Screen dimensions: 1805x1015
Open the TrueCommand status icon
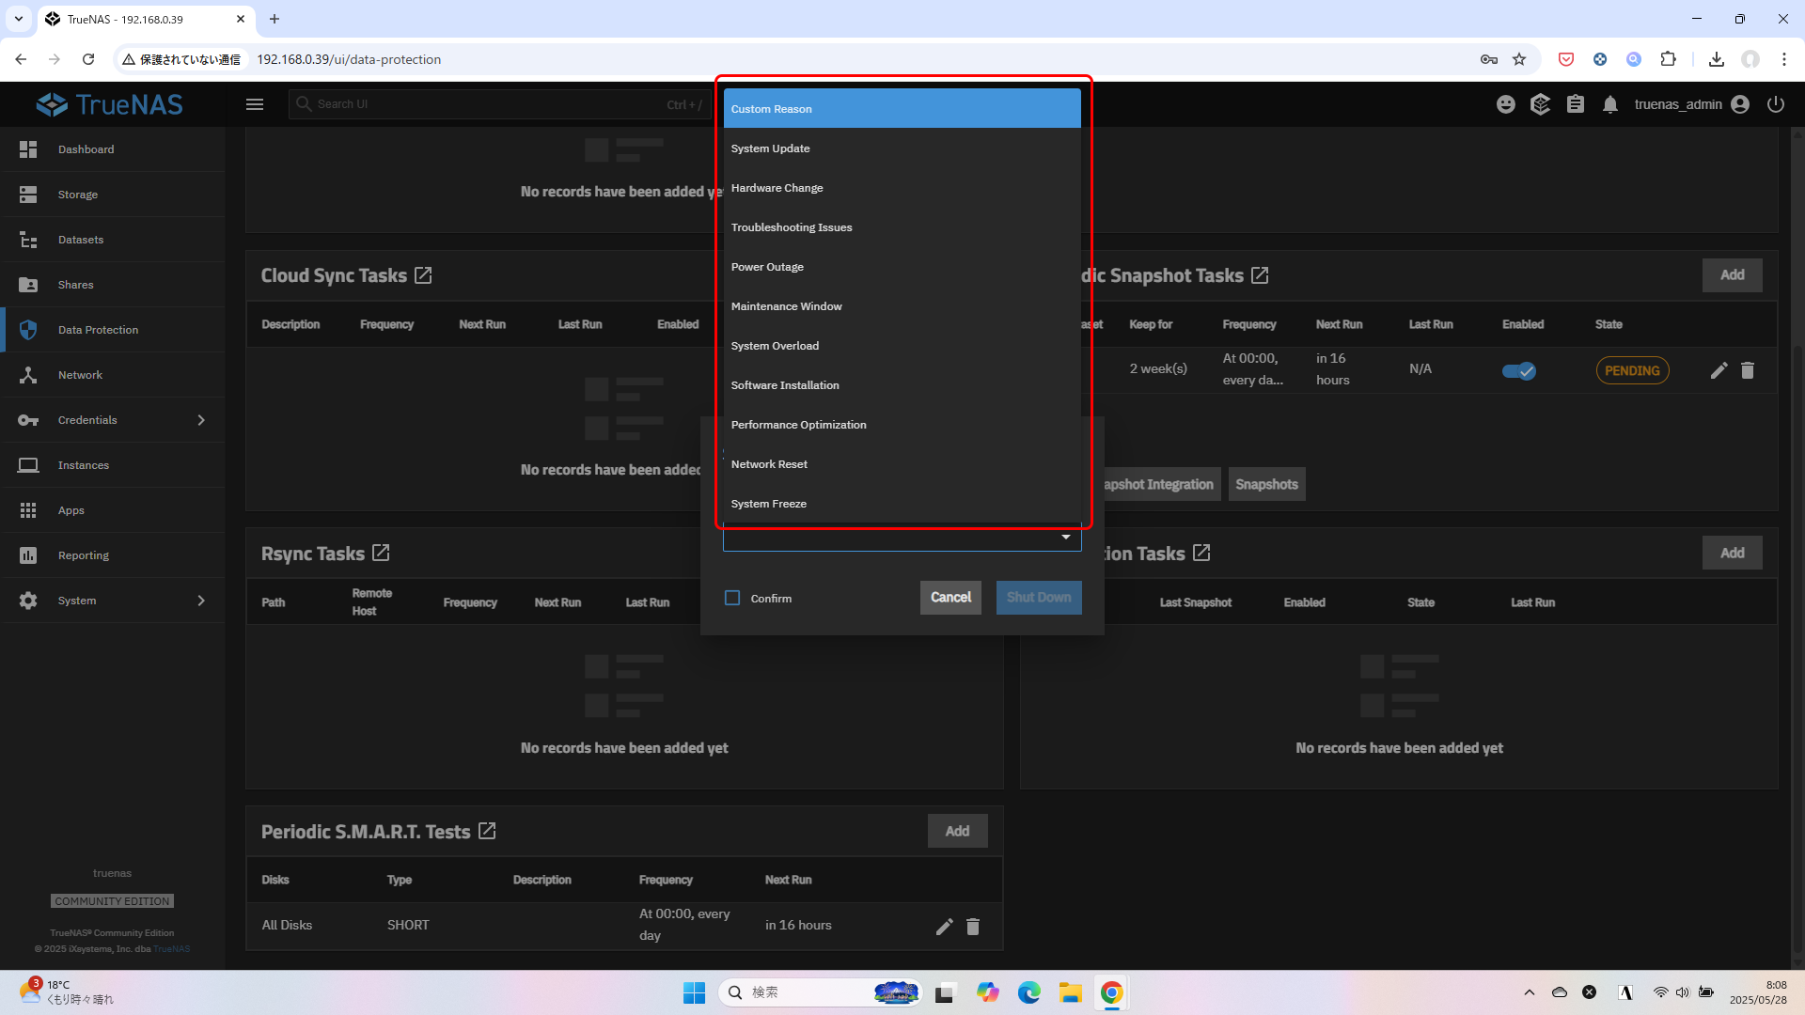(1540, 104)
